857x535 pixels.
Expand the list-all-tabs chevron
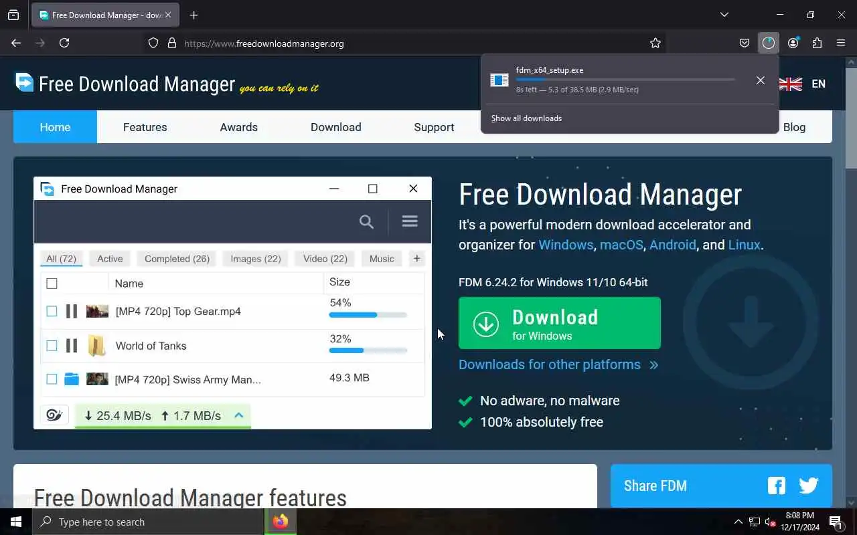click(x=724, y=15)
